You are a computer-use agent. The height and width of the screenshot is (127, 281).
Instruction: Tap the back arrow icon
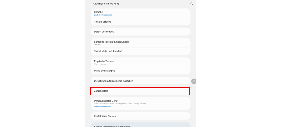point(90,4)
